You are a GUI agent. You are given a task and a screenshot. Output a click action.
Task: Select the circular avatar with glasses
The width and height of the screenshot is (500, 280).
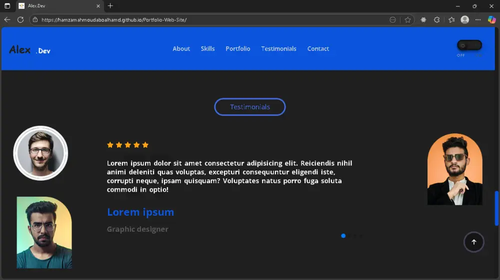pyautogui.click(x=40, y=153)
